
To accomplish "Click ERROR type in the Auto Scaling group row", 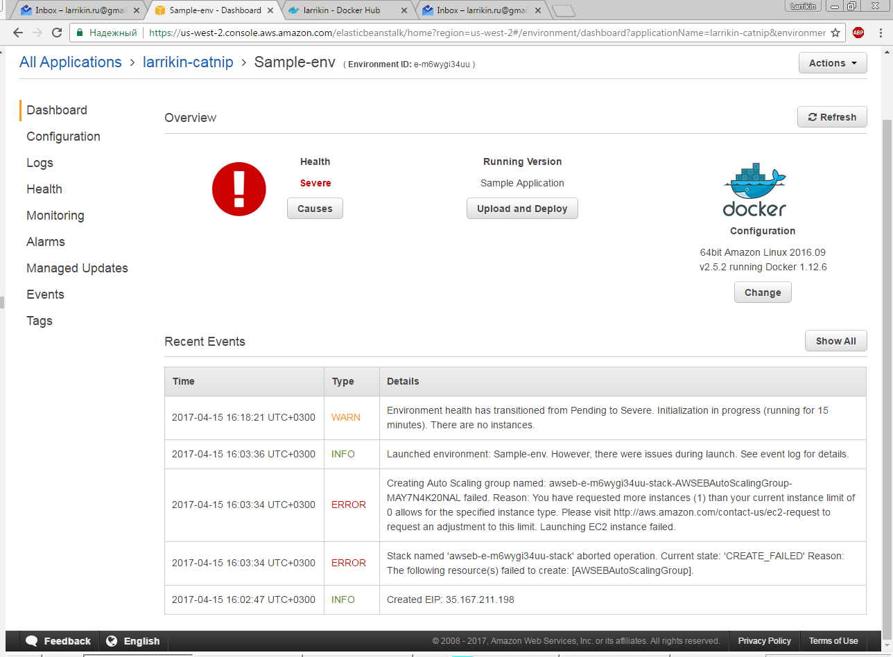I will tap(349, 505).
